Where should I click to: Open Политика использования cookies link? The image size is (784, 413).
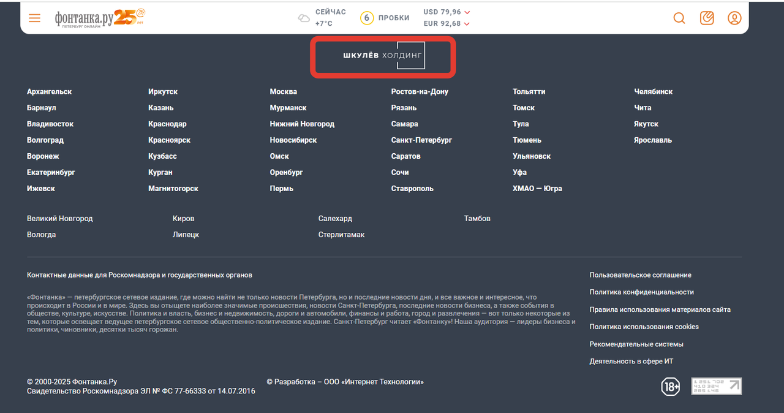pos(644,327)
